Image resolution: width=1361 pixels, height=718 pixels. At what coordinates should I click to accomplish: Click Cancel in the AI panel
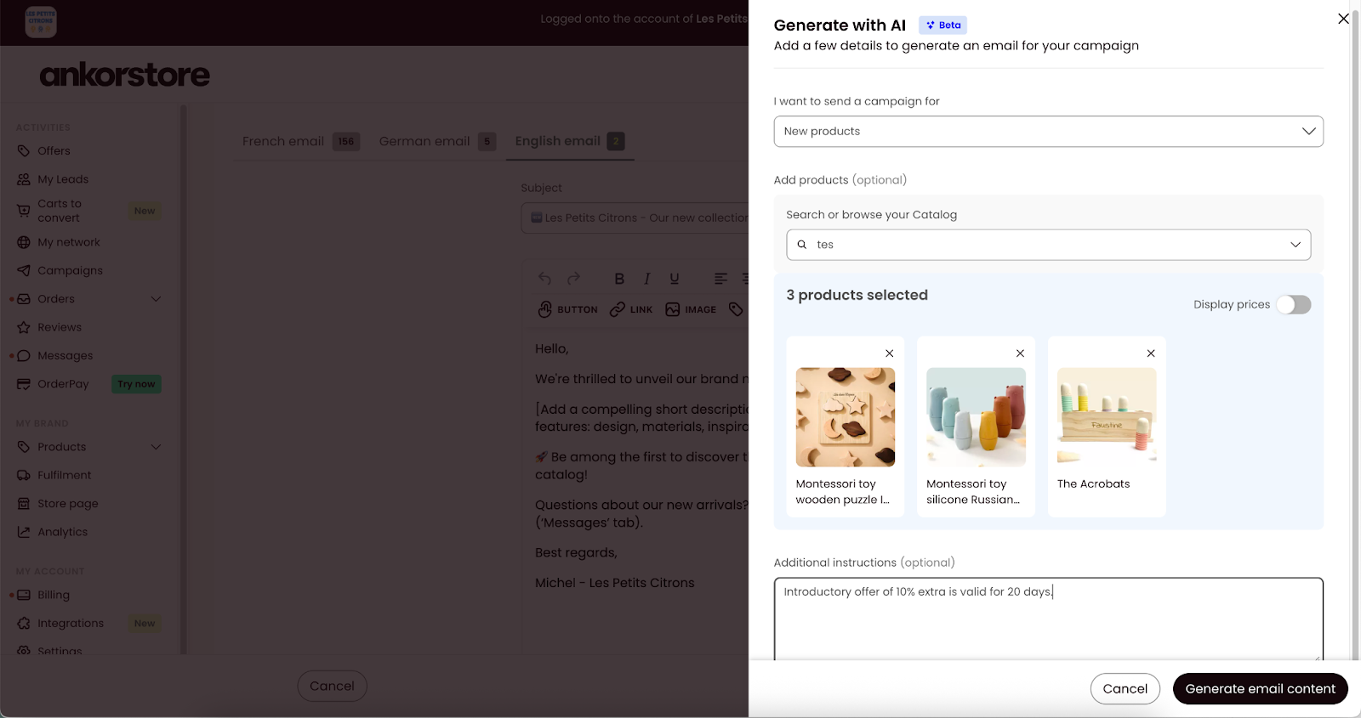click(1125, 689)
